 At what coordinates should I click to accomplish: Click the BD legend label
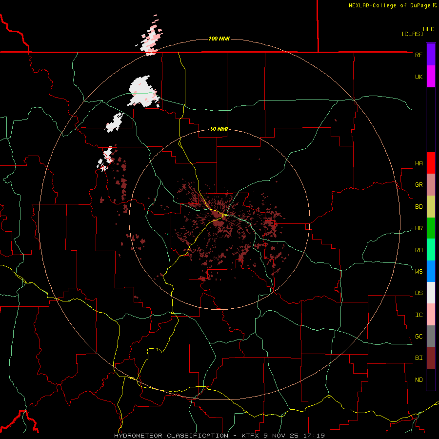click(419, 207)
